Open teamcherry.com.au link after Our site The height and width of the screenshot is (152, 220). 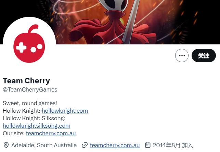point(51,133)
